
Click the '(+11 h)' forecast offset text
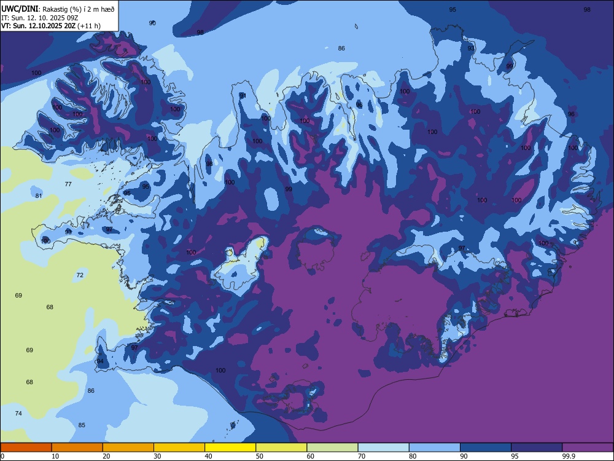pos(89,26)
